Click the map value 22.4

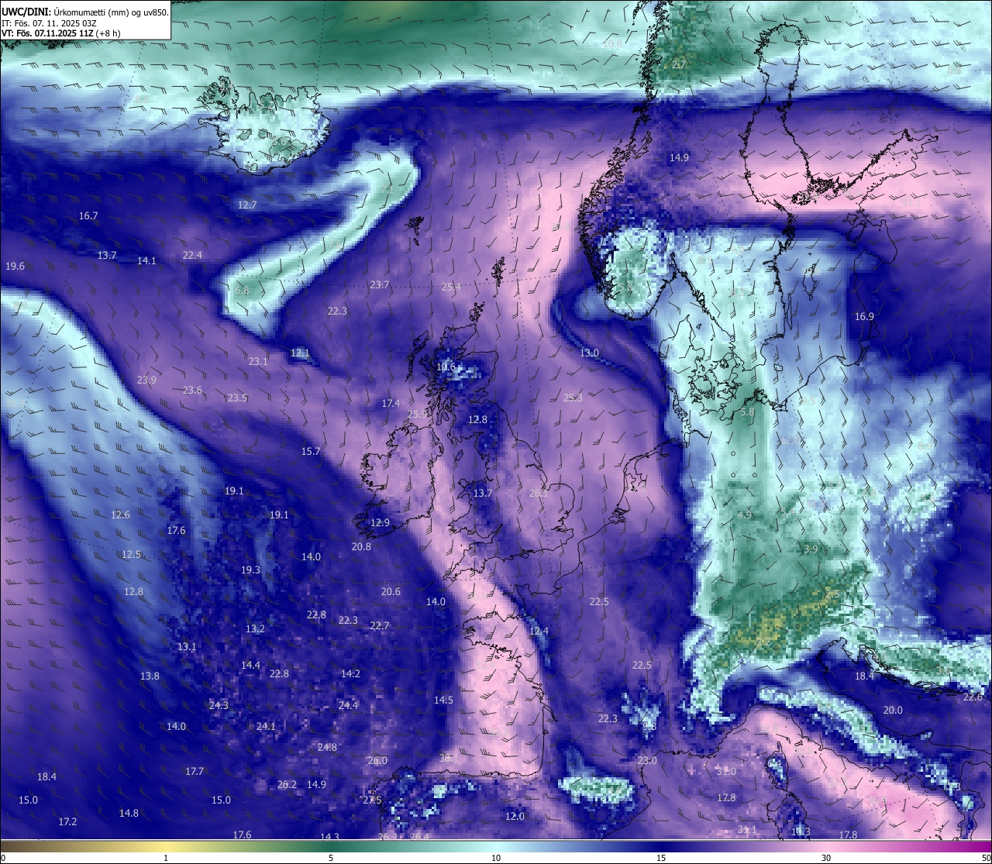[x=192, y=255]
